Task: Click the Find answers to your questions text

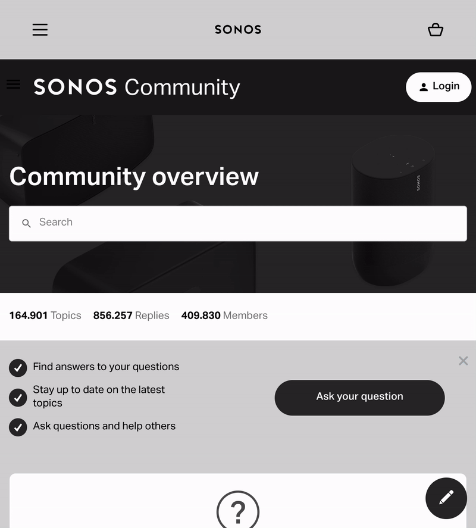Action: point(106,367)
